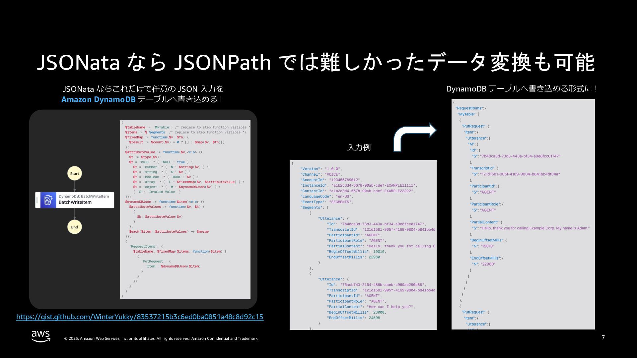Image resolution: width=637 pixels, height=358 pixels.
Task: Click the slide title about JSONata data conversion
Action: pos(316,62)
